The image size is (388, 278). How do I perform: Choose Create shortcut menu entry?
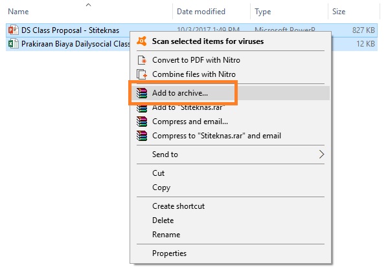tap(178, 206)
